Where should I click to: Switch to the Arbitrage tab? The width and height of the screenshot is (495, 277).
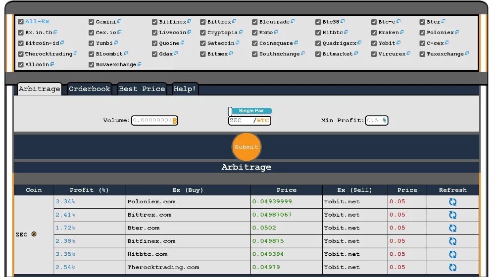tap(39, 89)
